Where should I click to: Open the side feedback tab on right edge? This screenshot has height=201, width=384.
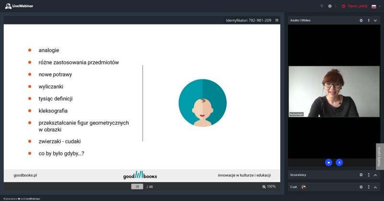[x=380, y=156]
